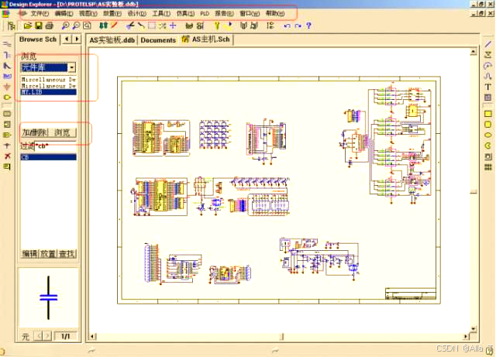
Task: Select the first Miscellaneous De library entry
Action: click(x=48, y=79)
